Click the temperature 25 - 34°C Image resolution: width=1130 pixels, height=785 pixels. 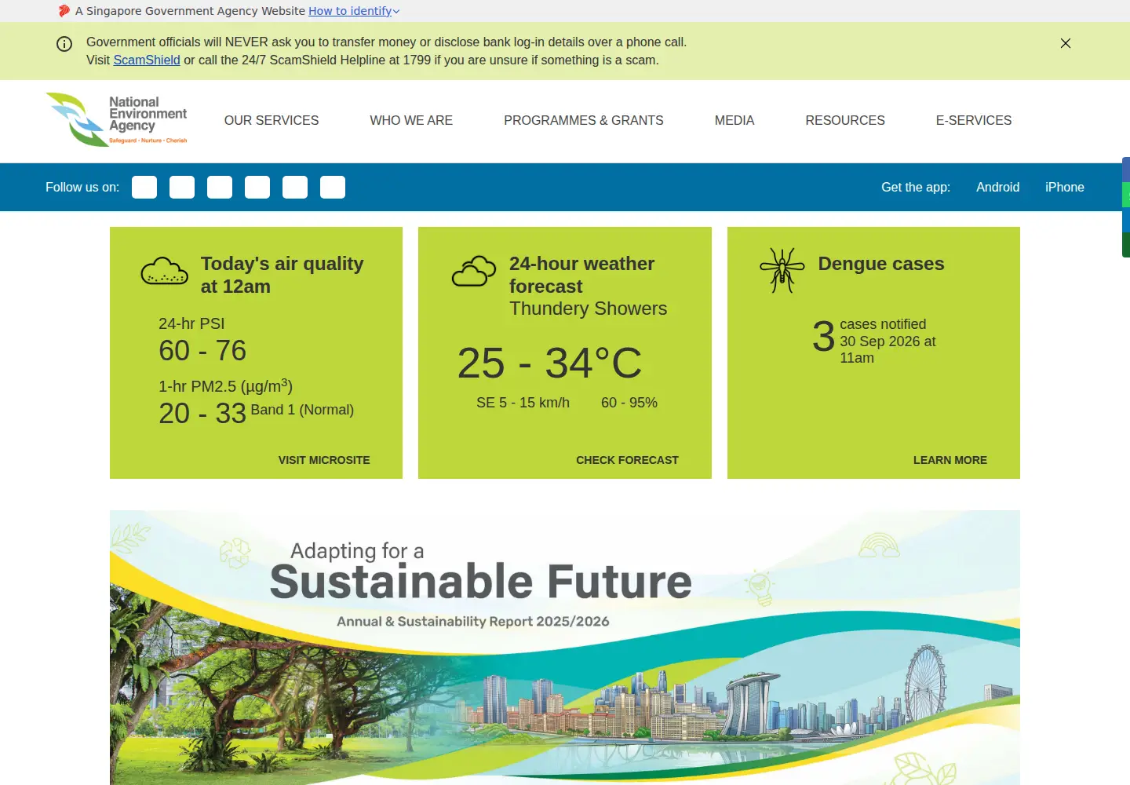(x=550, y=363)
